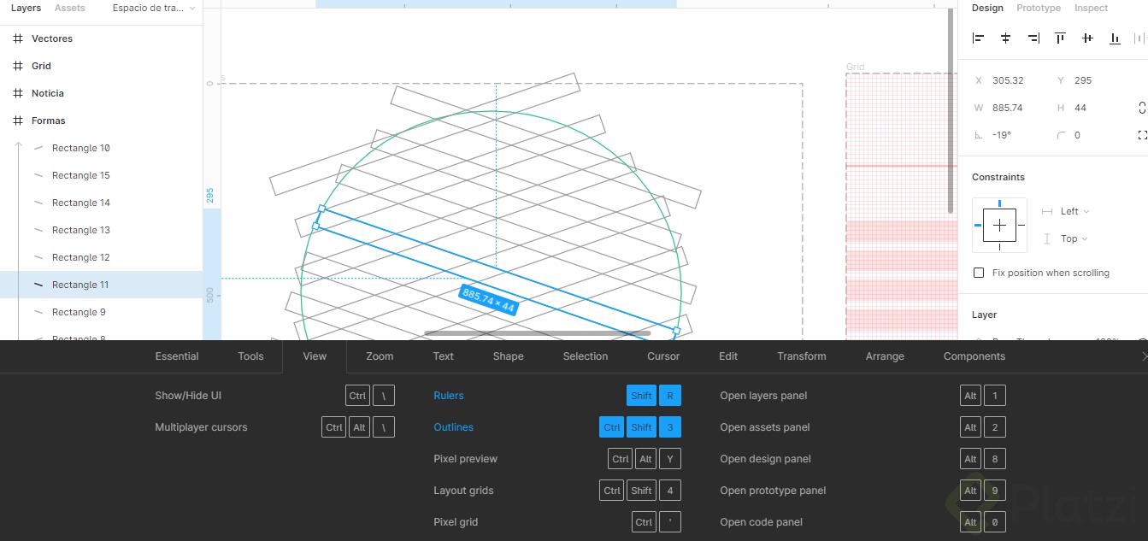Click the align bottom icon

point(1115,38)
